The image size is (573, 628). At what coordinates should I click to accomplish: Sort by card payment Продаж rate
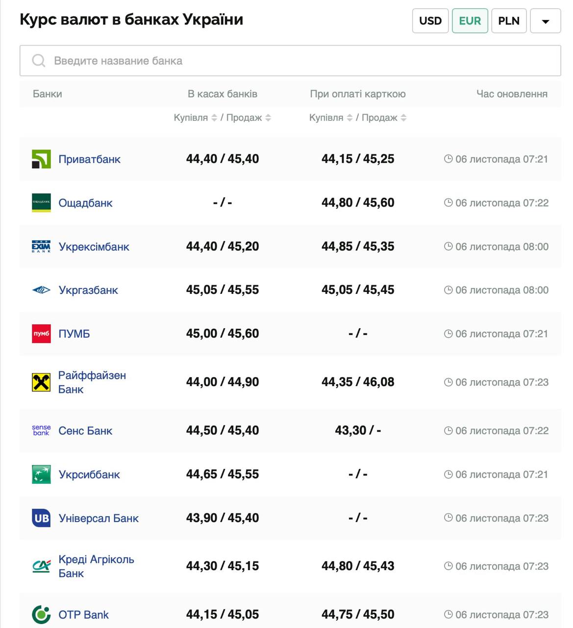[403, 118]
